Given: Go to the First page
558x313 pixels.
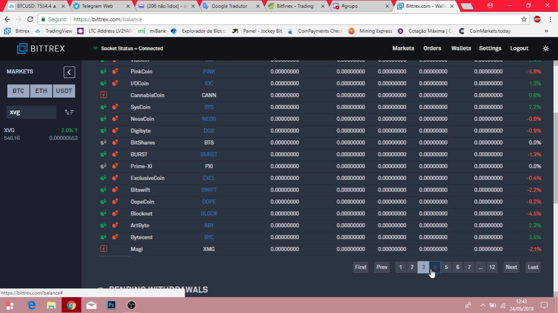Looking at the screenshot, I should click(x=361, y=267).
